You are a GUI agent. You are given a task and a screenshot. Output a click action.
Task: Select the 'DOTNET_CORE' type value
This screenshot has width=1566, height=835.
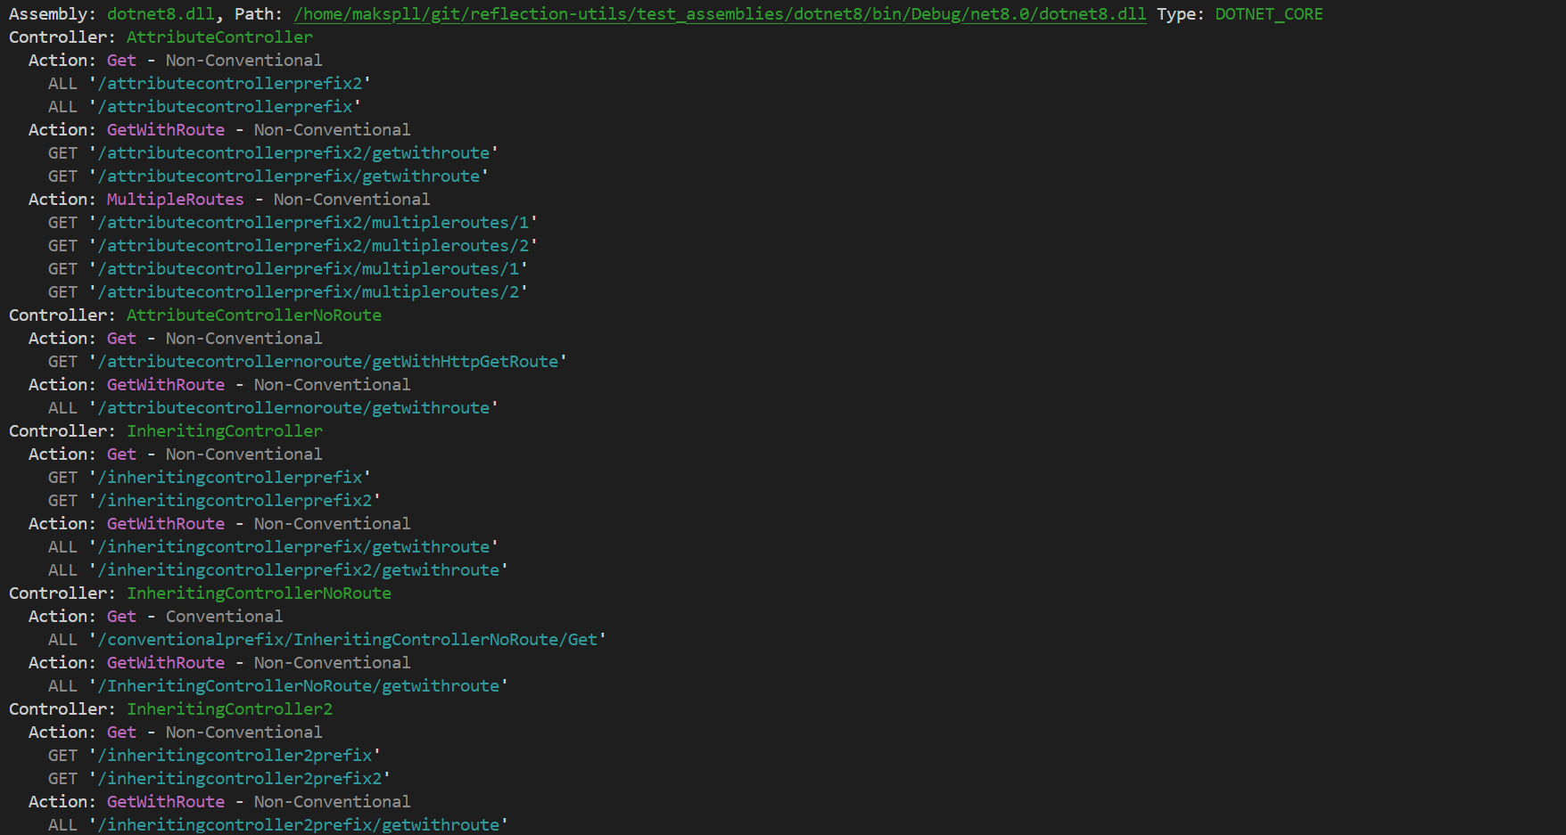coord(1269,14)
